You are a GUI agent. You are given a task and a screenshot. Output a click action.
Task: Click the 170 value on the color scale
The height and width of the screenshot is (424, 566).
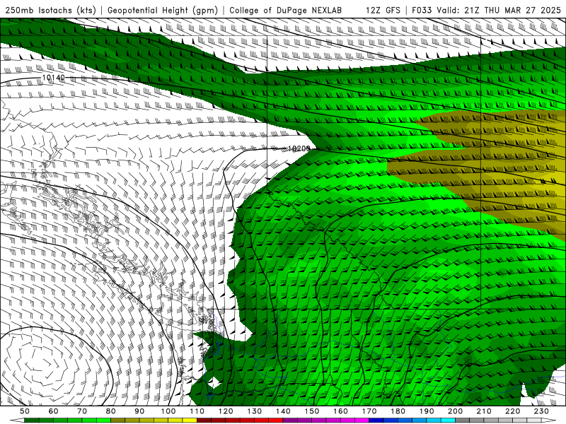369,411
